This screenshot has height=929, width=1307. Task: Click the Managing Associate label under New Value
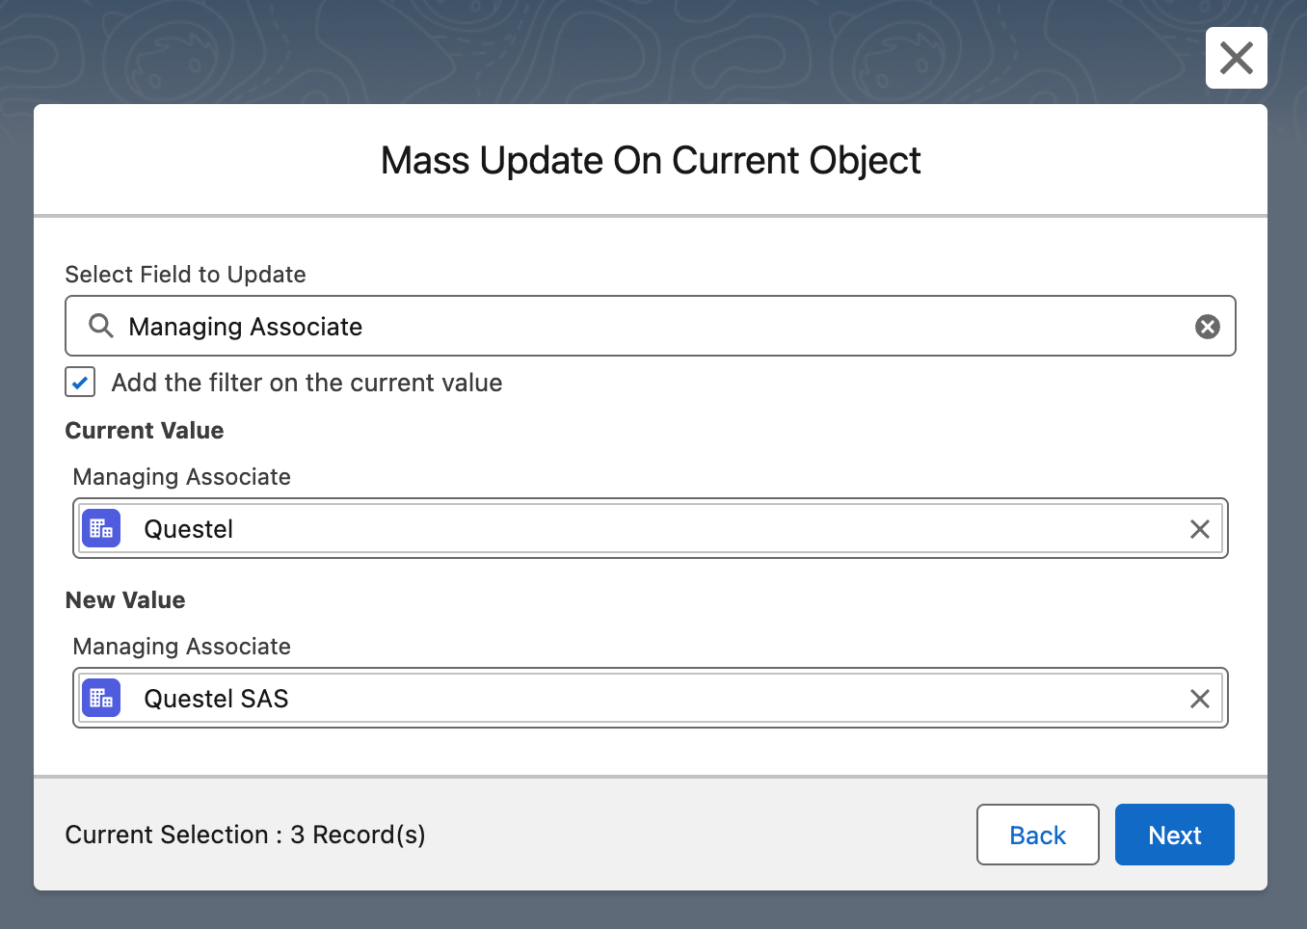(x=181, y=647)
